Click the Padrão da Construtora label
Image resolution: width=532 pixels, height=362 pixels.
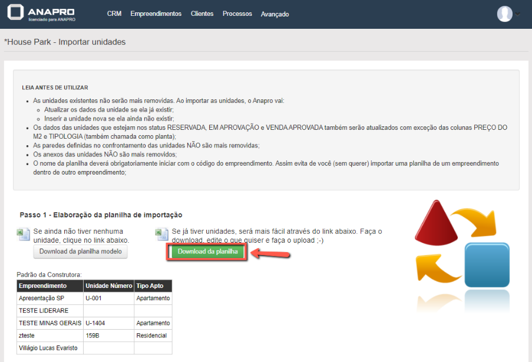[x=49, y=274]
